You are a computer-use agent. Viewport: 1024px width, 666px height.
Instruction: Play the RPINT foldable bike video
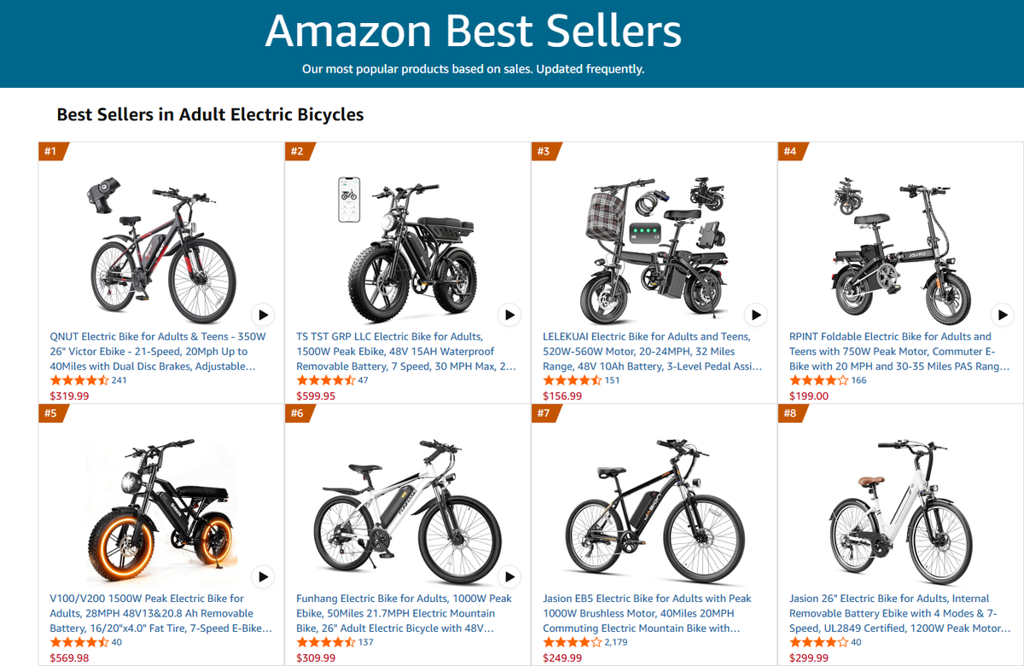[1002, 315]
